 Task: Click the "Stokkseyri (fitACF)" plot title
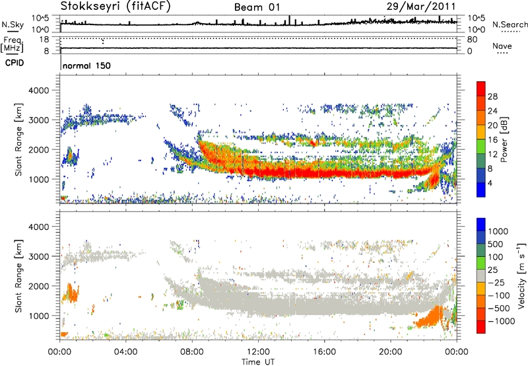click(x=115, y=7)
